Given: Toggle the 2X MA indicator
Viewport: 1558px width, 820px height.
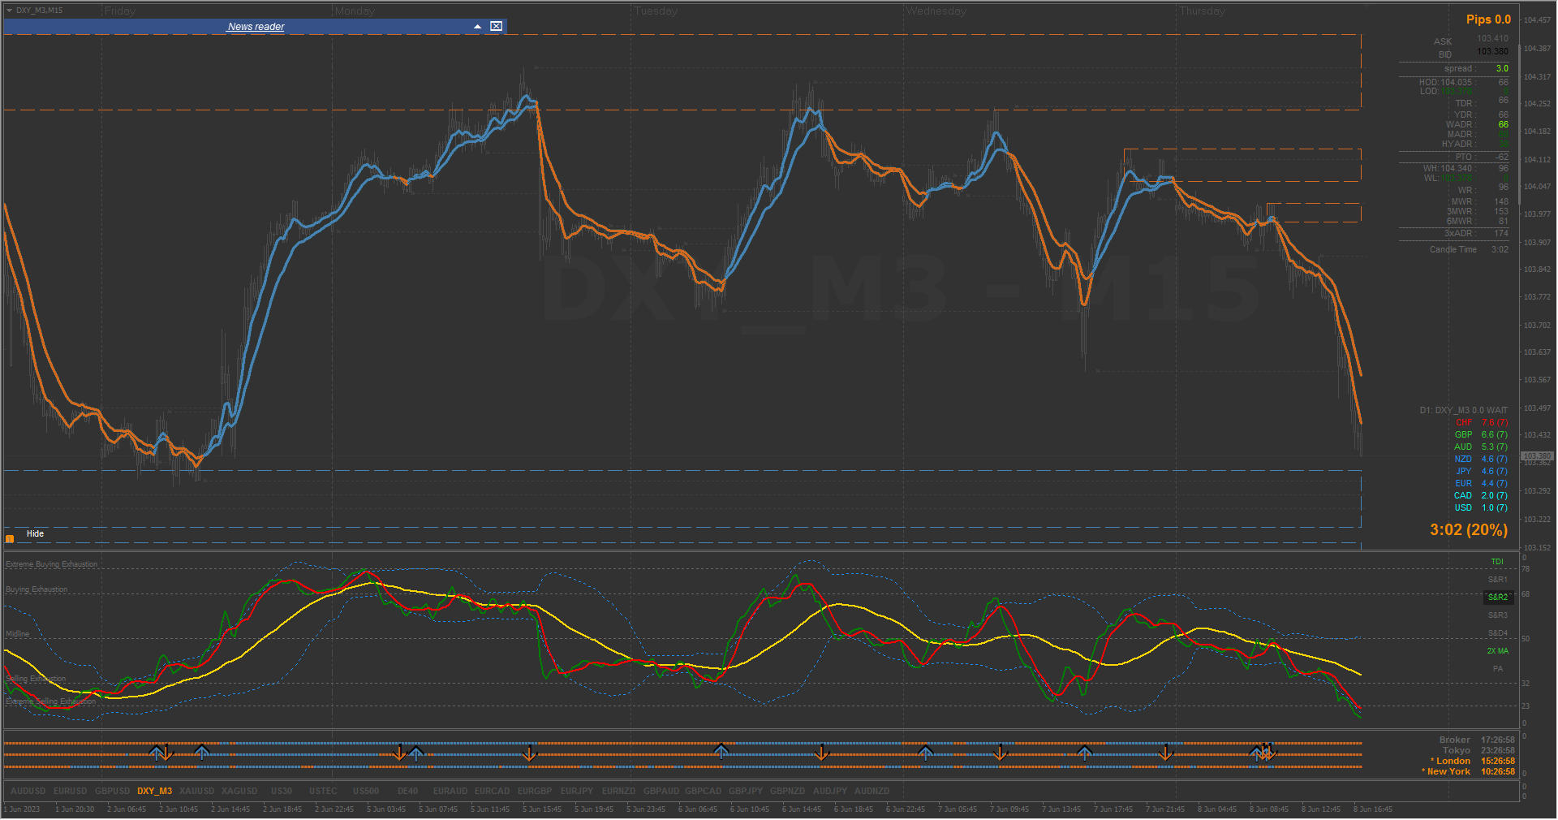Looking at the screenshot, I should (1497, 651).
